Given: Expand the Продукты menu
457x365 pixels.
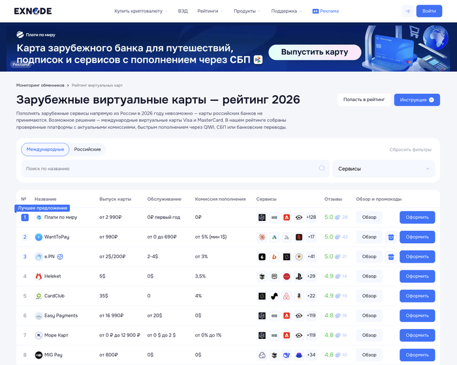Looking at the screenshot, I should [247, 11].
